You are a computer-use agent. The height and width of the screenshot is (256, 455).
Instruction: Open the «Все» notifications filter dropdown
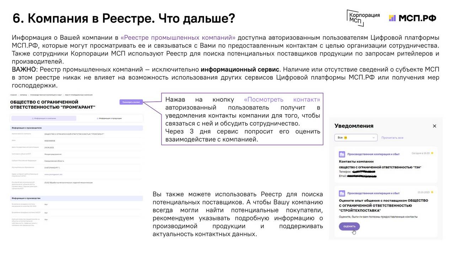(x=355, y=138)
